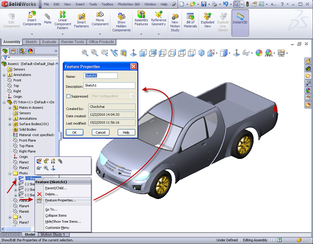Toggle the Suppressed checkbox
This screenshot has width=313, height=244.
click(x=68, y=96)
